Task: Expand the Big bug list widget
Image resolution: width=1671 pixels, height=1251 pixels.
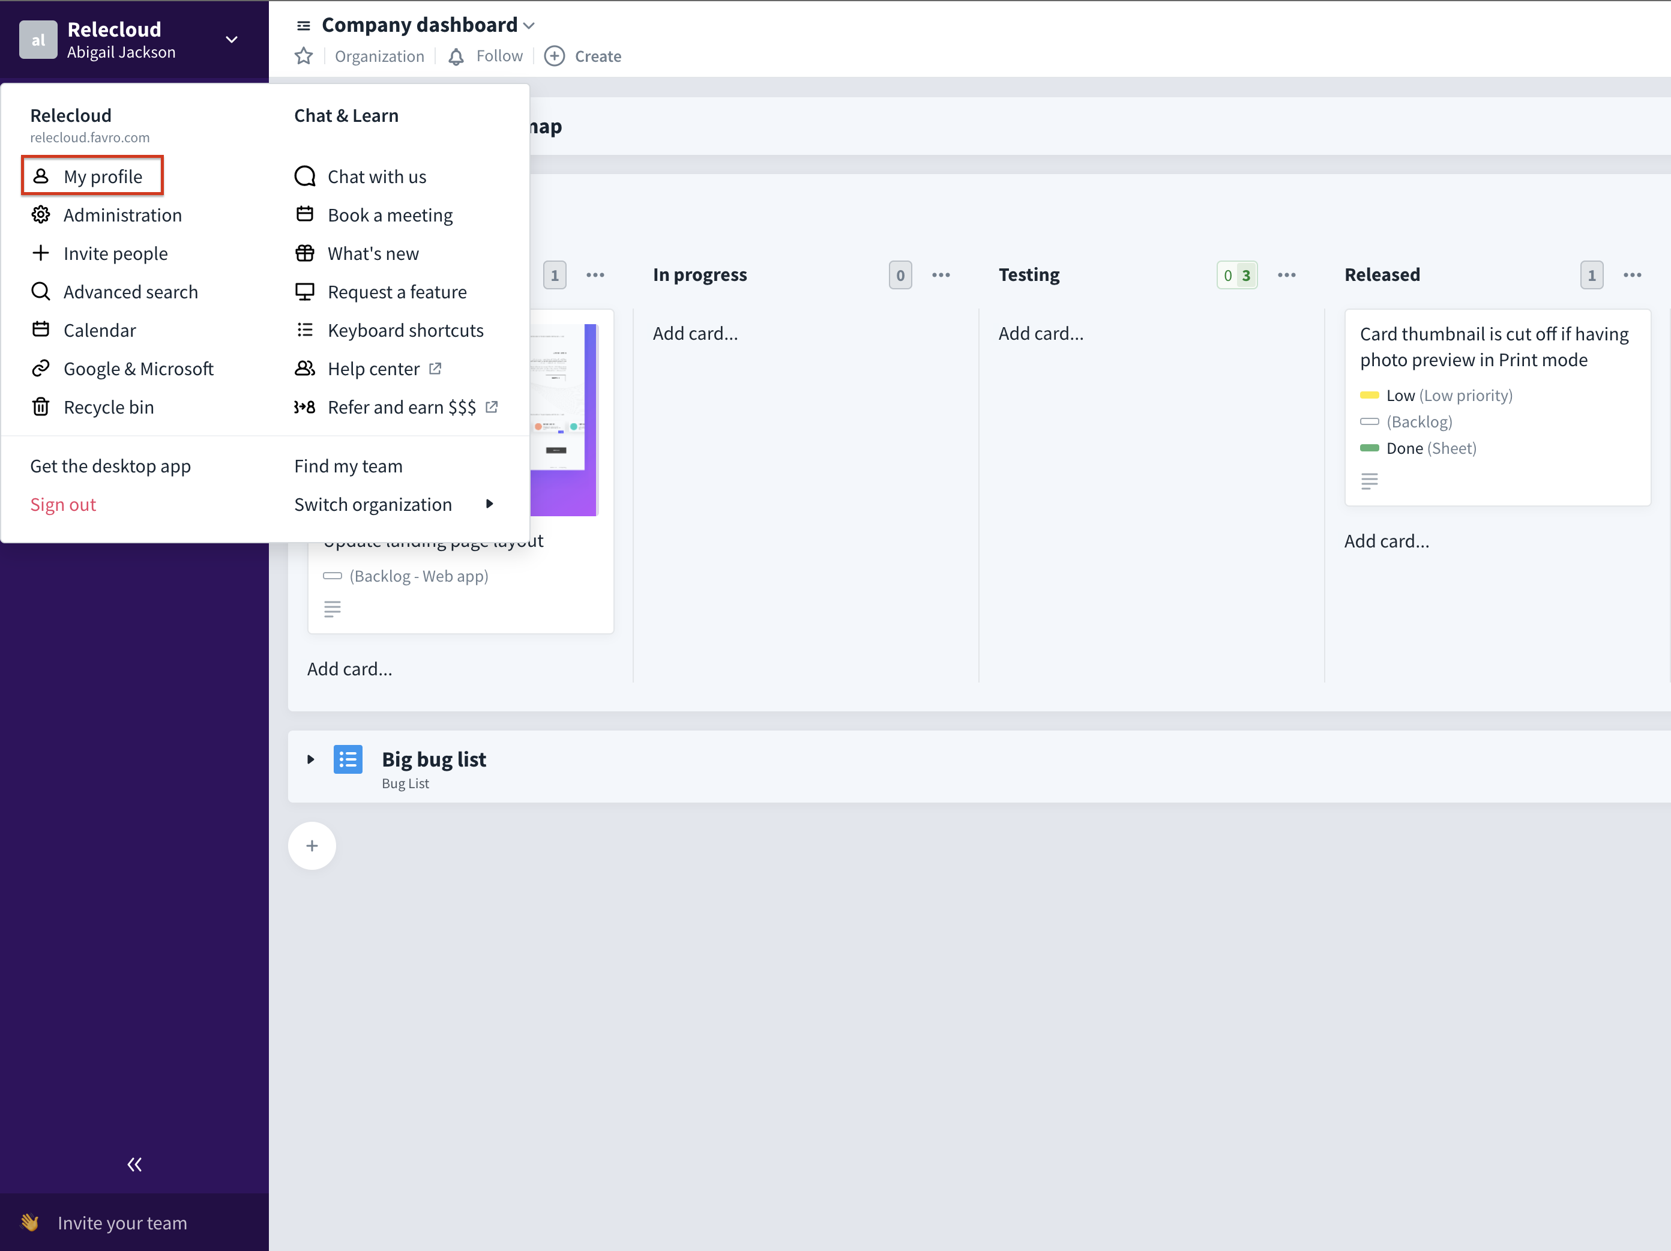Action: (x=310, y=759)
